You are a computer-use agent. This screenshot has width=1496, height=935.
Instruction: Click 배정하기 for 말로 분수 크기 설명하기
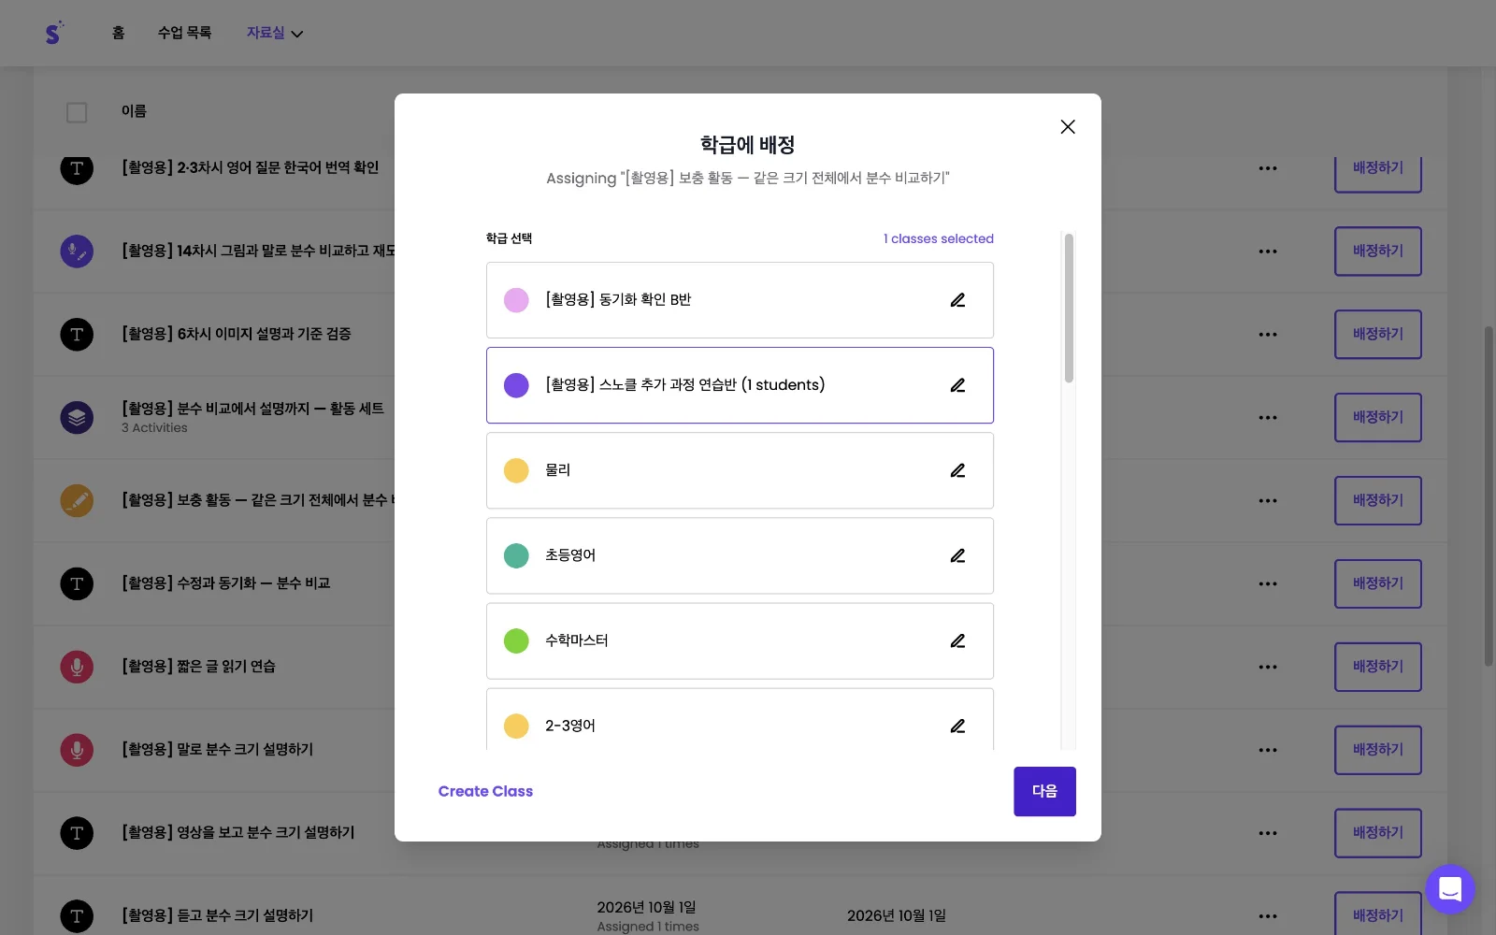coord(1378,750)
